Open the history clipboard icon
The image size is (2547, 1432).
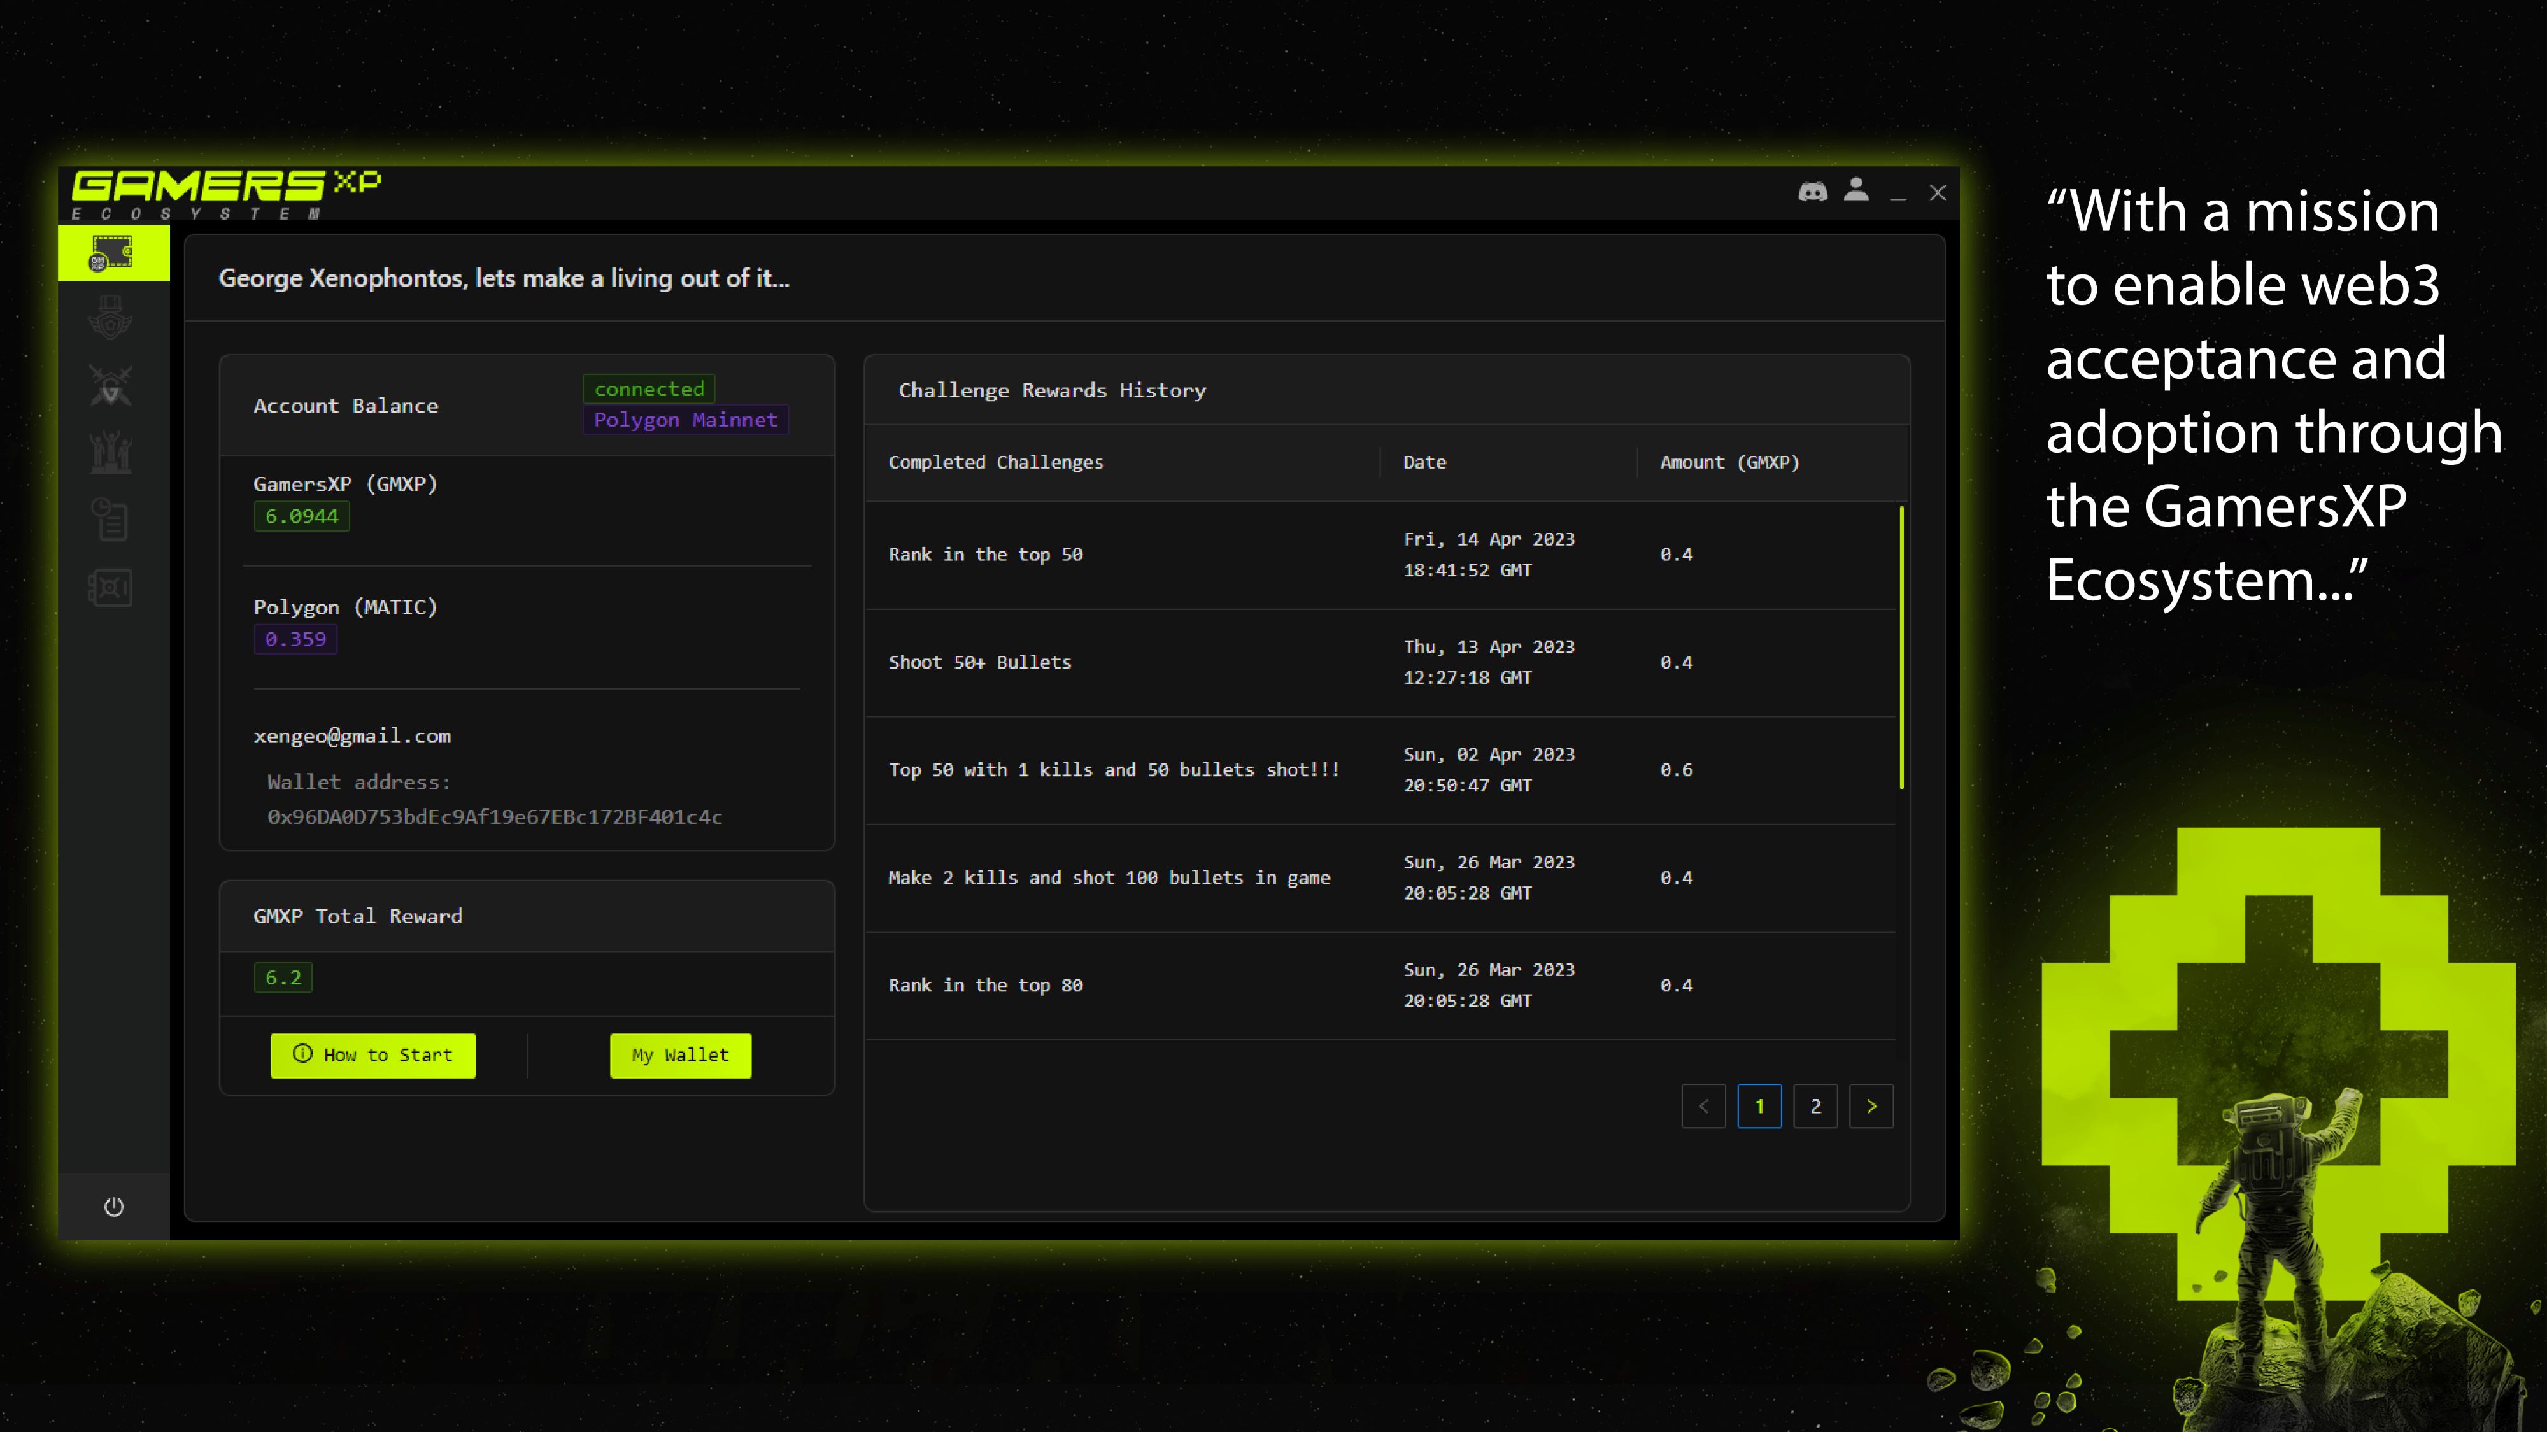pos(111,520)
